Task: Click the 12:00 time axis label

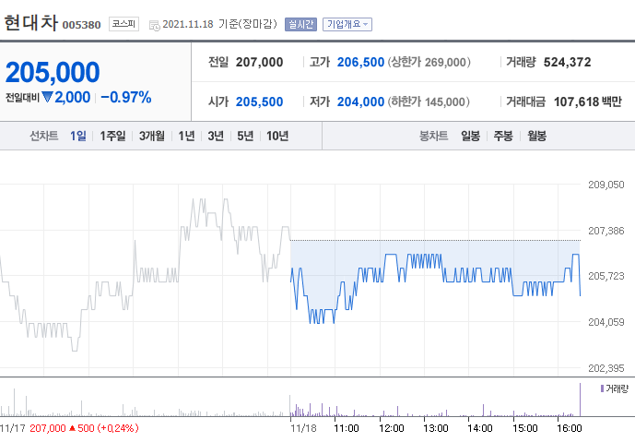Action: [392, 428]
